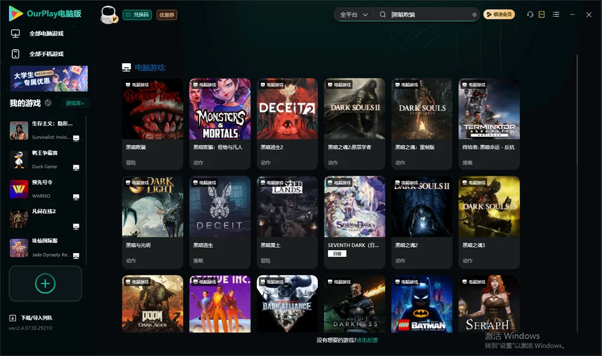Click the PC icon on the Survivalist row

[x=76, y=138]
